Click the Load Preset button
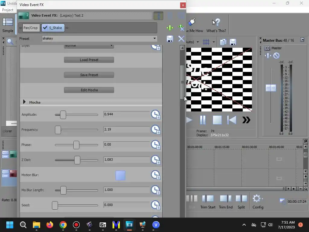This screenshot has height=232, width=309. tap(89, 60)
